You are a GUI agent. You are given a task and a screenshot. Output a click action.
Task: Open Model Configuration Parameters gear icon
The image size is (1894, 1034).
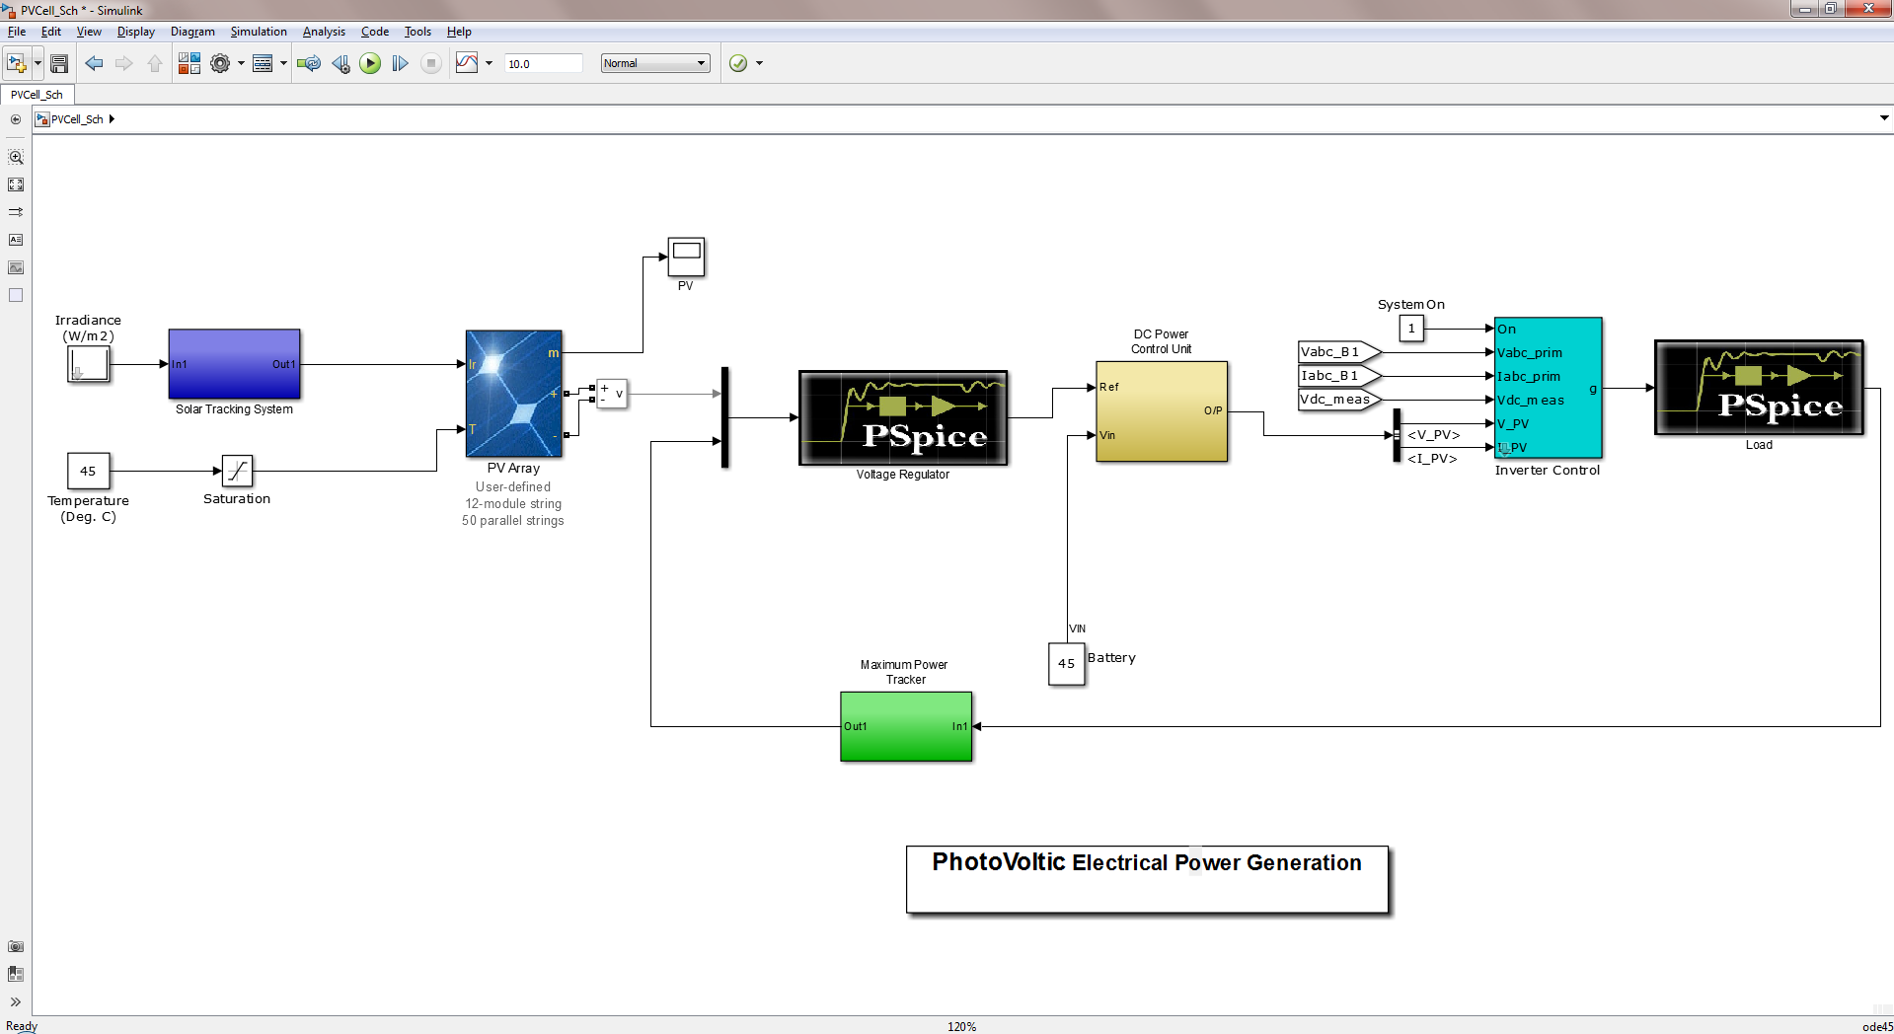tap(220, 63)
